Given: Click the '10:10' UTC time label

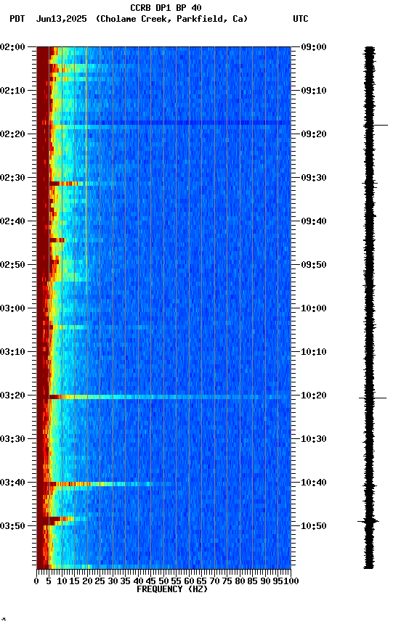Looking at the screenshot, I should [x=314, y=352].
